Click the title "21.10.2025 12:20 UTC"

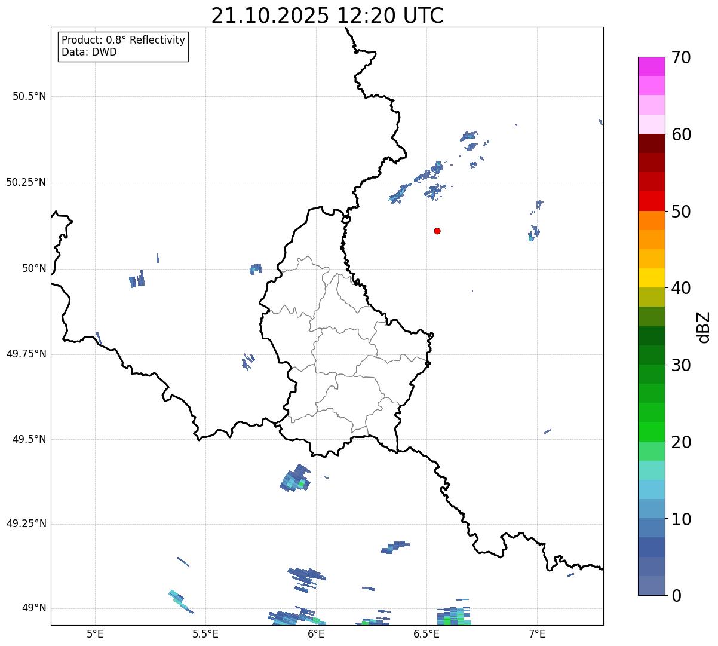(x=327, y=16)
